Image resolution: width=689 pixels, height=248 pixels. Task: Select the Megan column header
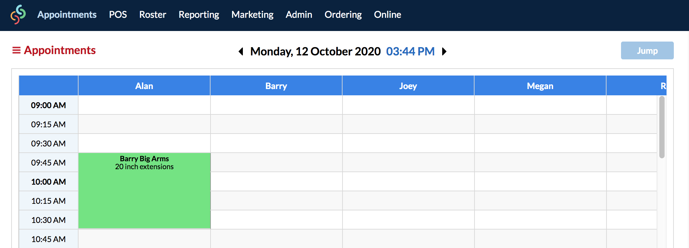pyautogui.click(x=540, y=86)
